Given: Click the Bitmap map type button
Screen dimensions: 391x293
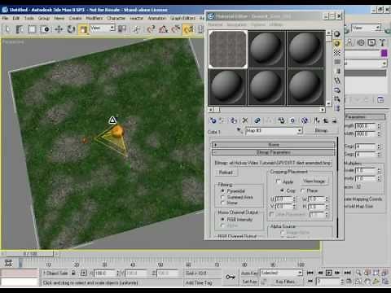Looking at the screenshot, I should pyautogui.click(x=321, y=130).
